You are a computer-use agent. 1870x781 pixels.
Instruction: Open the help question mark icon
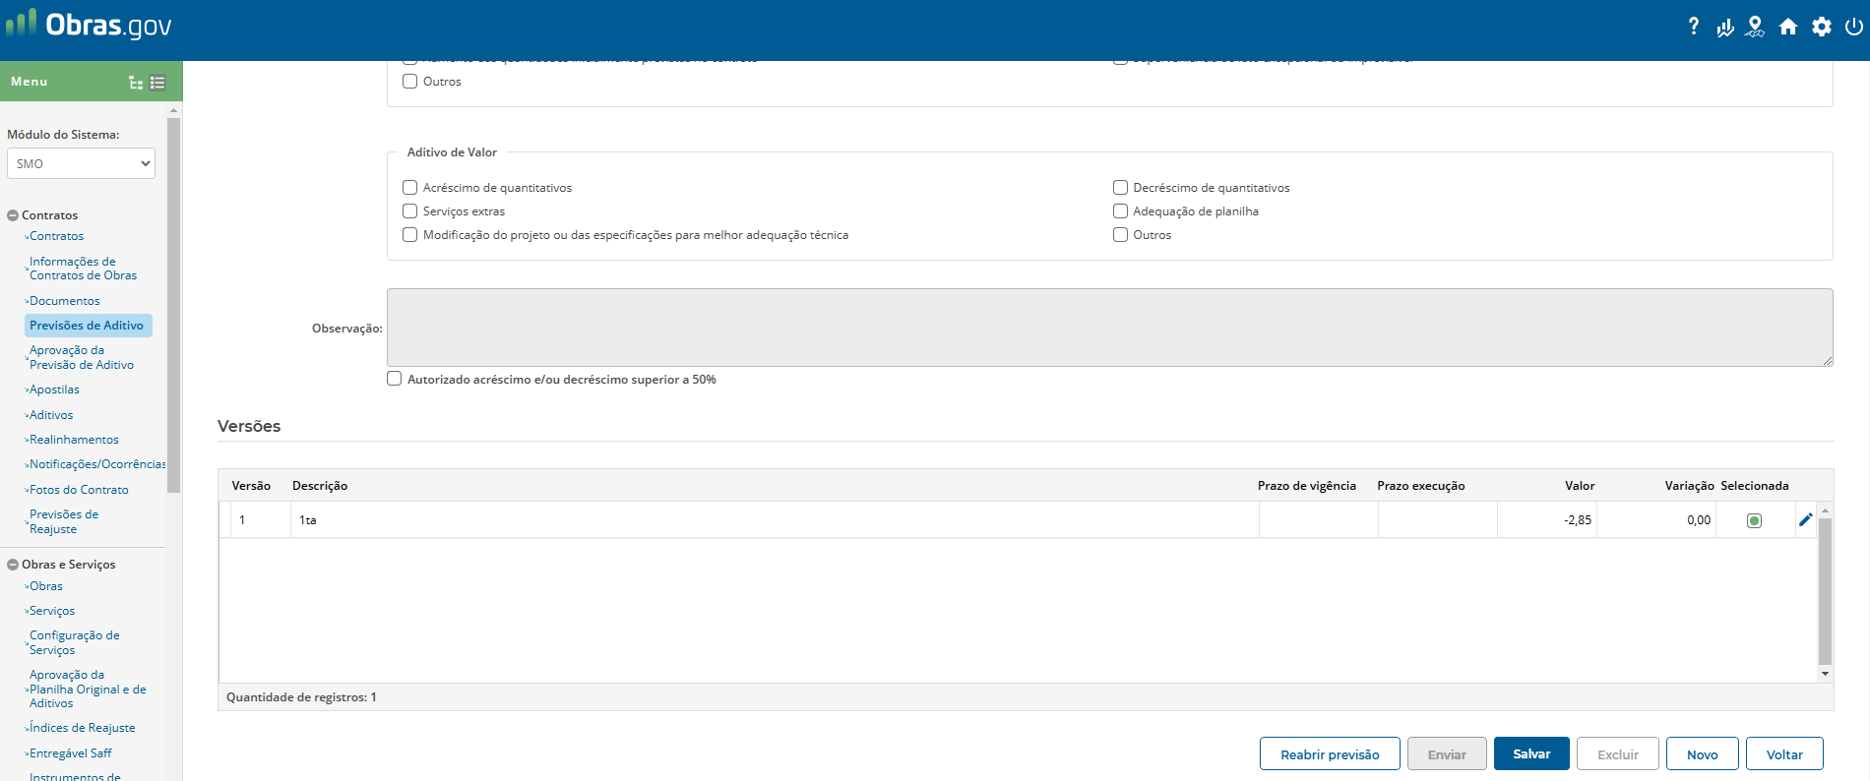pos(1693,27)
